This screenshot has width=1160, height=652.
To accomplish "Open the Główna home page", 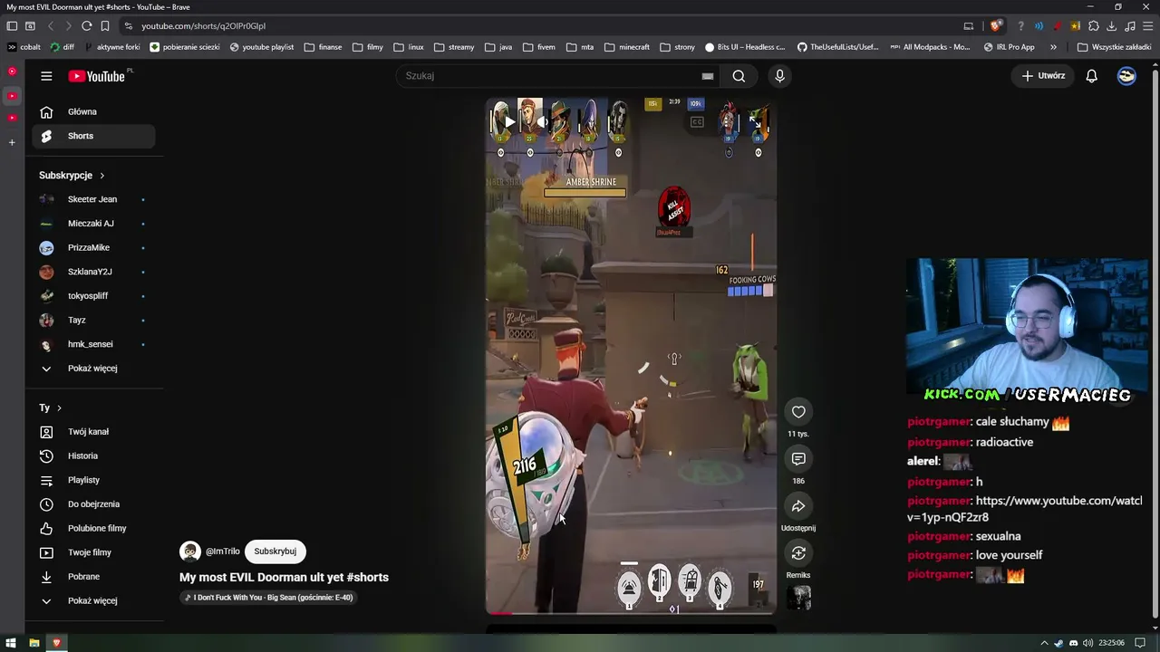I will [93, 112].
